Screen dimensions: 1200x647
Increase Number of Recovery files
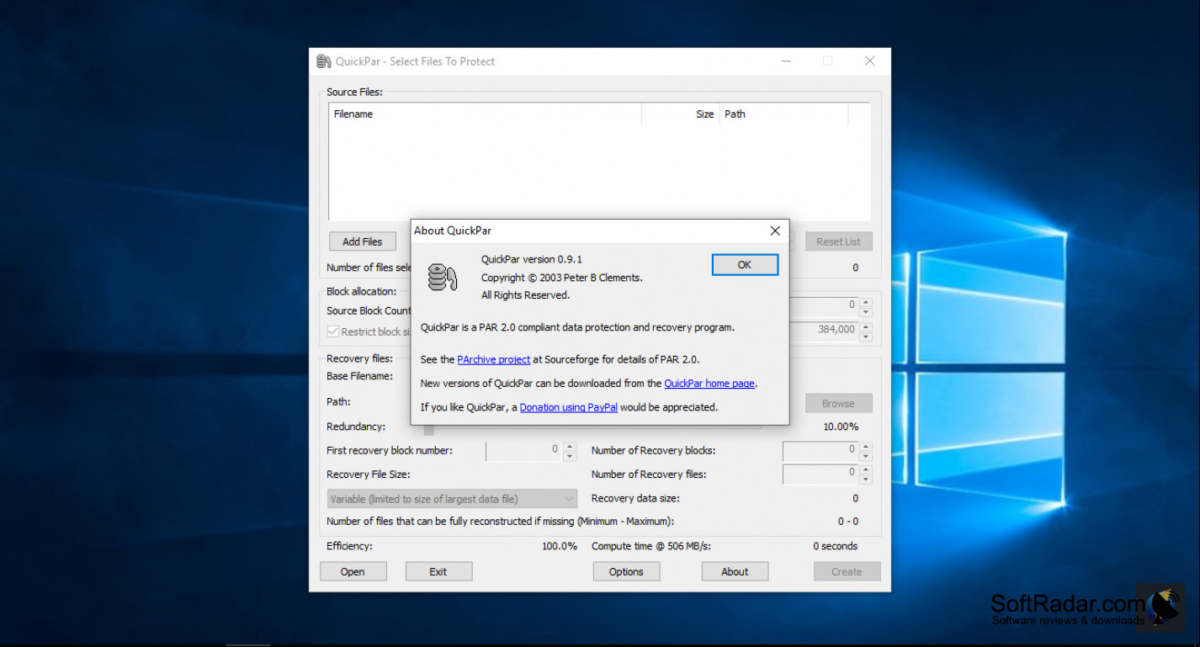(866, 470)
